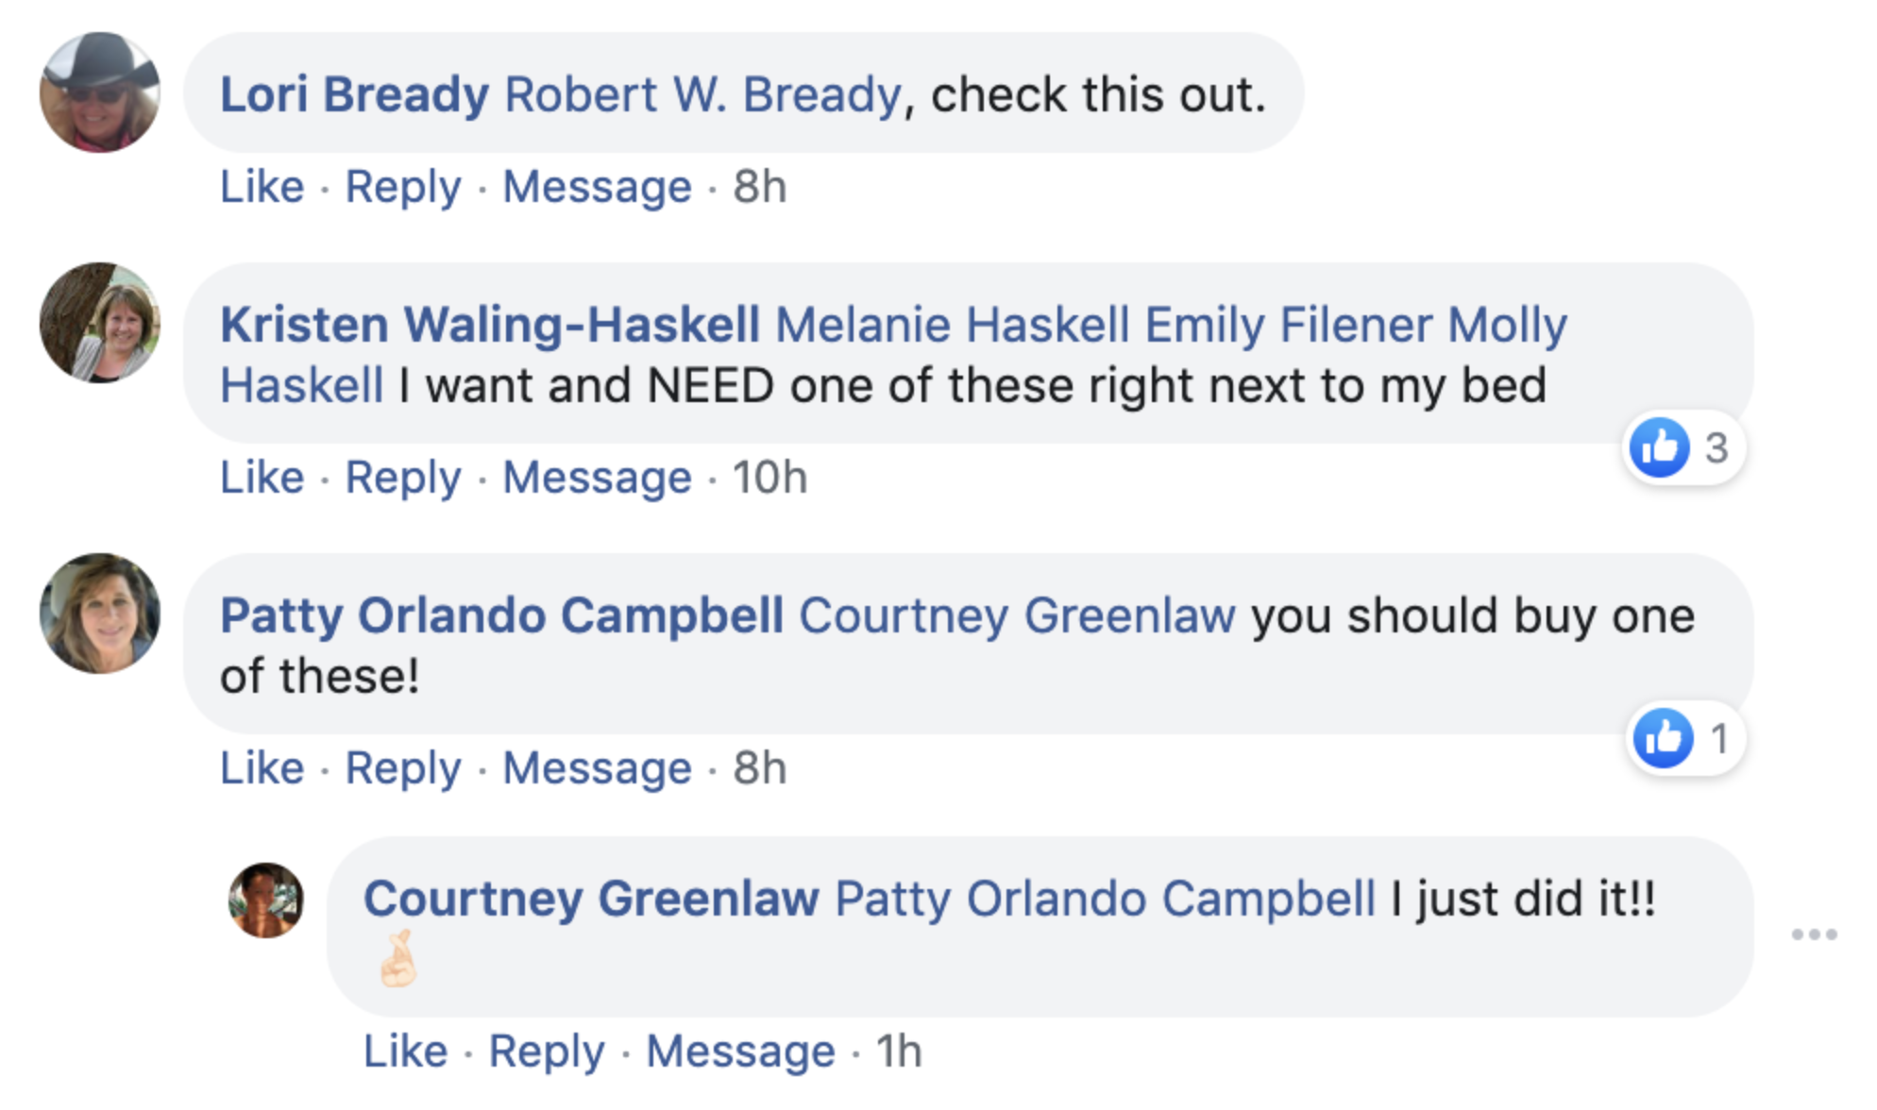Reply to Kristen Waling-Haskell's comment
This screenshot has height=1110, width=1877.
point(403,478)
